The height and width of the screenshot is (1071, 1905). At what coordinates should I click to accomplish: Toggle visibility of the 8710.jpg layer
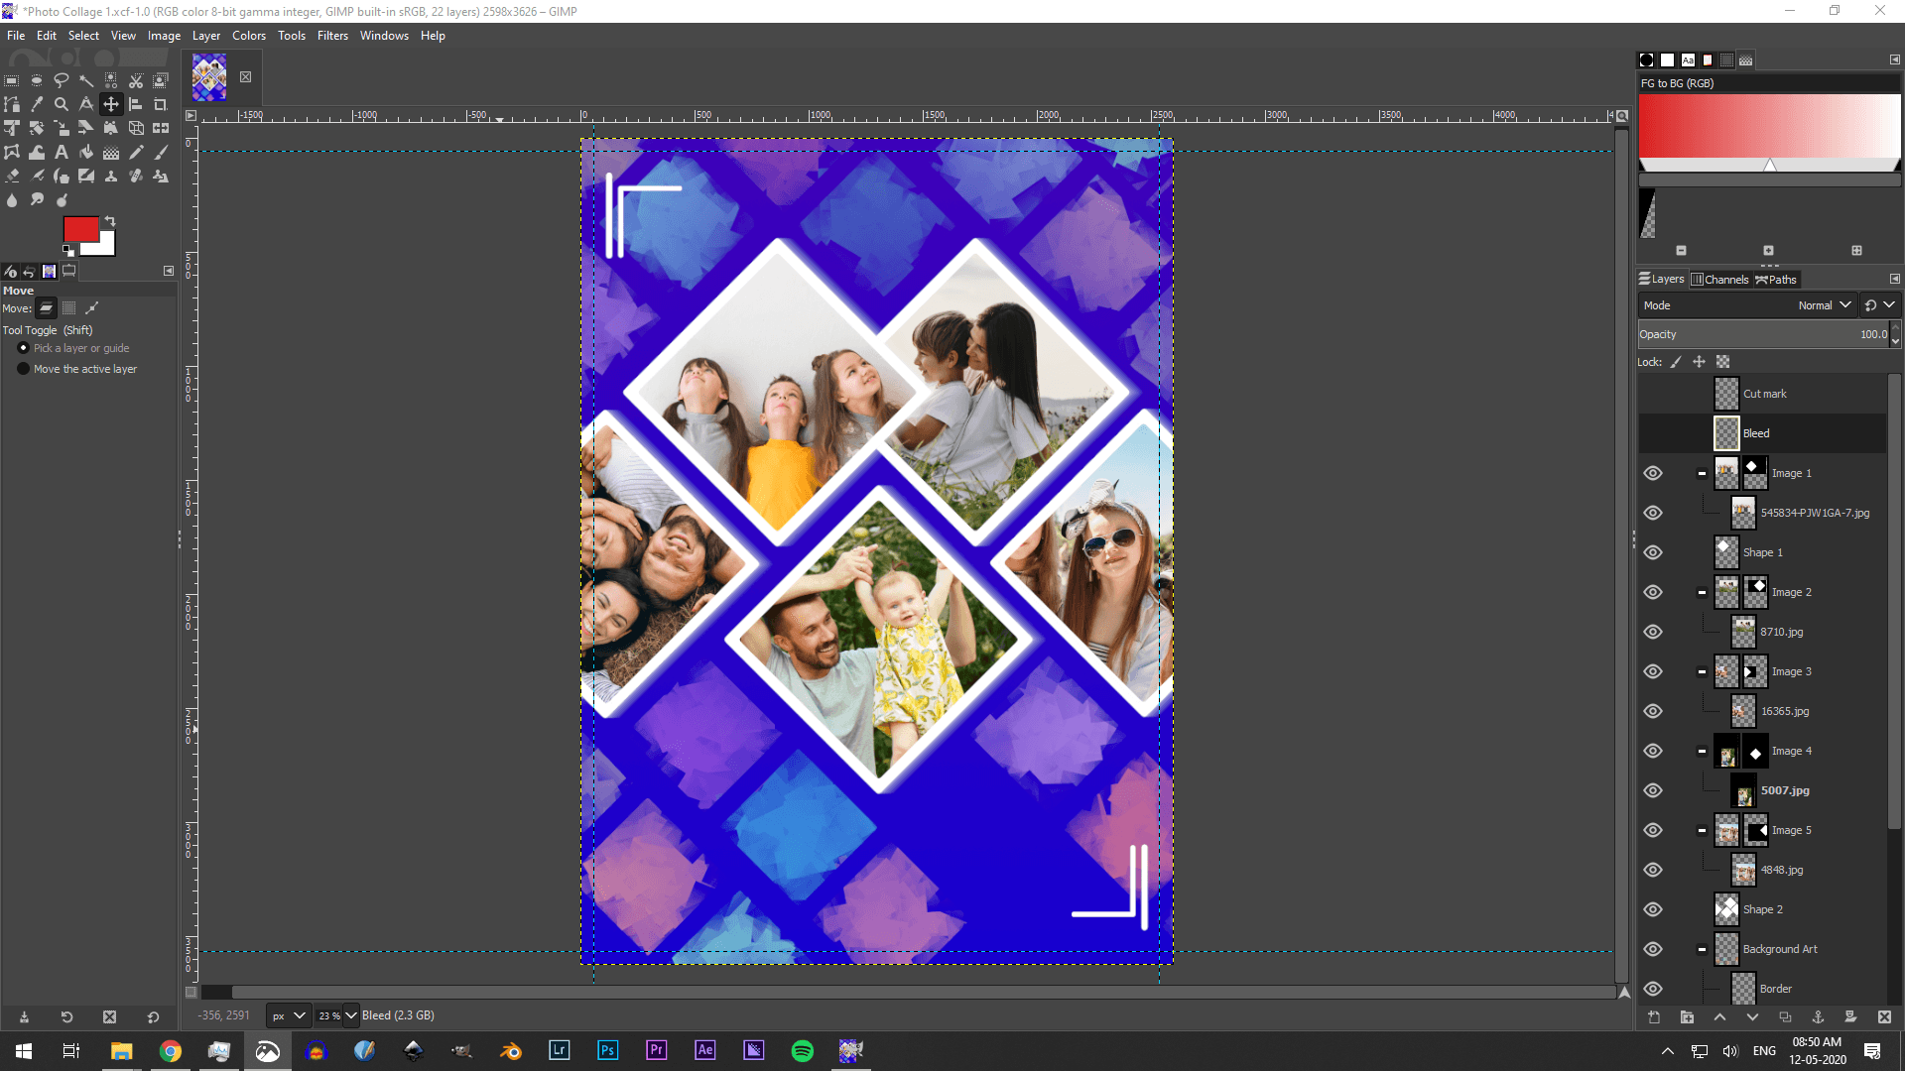point(1653,632)
